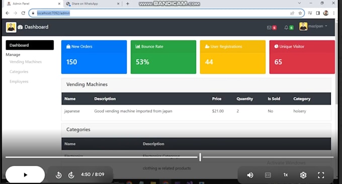Click the dashboard gauge icon in header
Viewport: 342px width, 184px height.
click(x=20, y=27)
